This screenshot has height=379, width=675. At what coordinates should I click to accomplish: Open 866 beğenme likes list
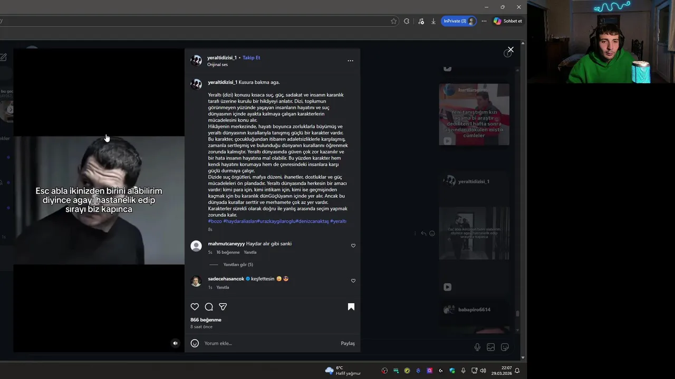click(206, 320)
